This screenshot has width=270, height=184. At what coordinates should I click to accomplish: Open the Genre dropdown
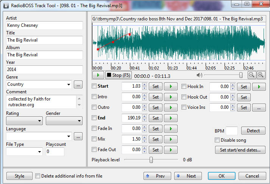coord(69,85)
